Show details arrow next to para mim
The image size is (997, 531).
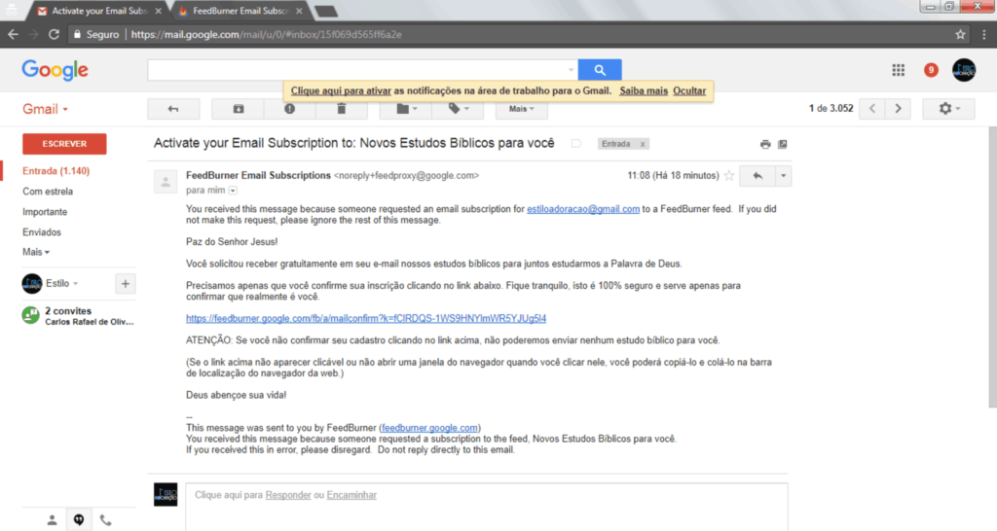pyautogui.click(x=233, y=191)
